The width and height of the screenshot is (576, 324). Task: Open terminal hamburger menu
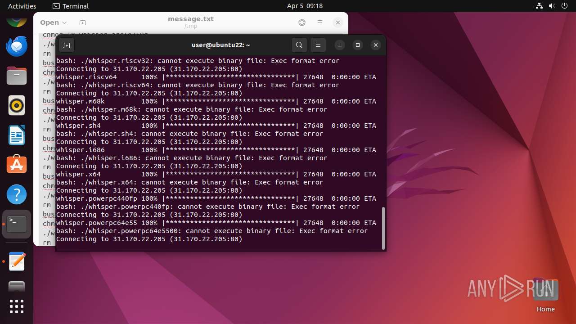point(318,45)
